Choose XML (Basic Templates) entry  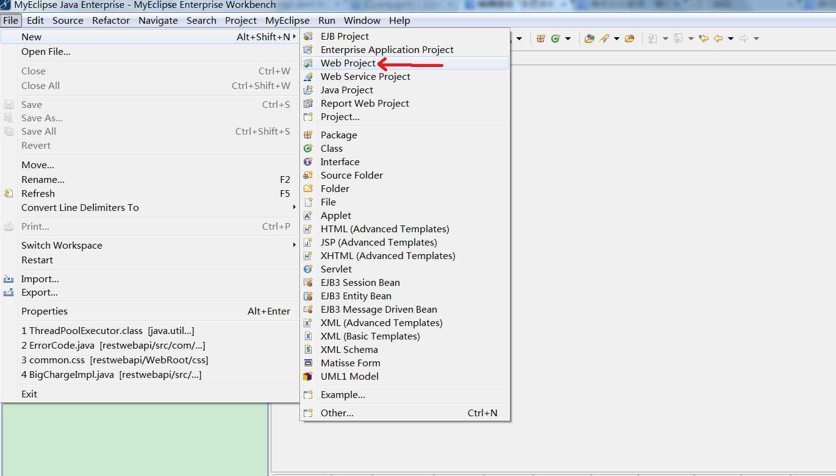405,336
